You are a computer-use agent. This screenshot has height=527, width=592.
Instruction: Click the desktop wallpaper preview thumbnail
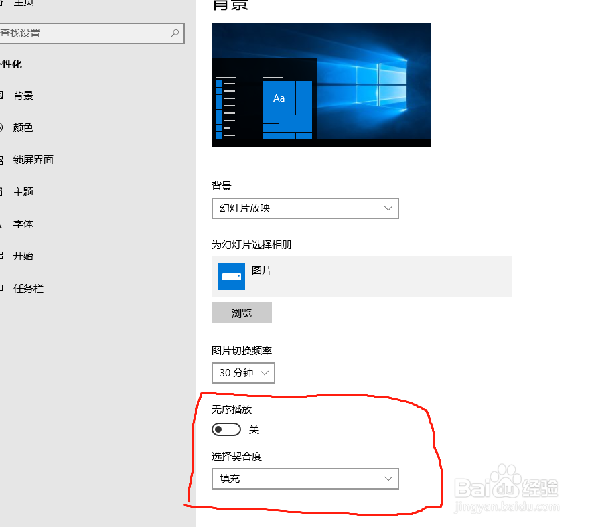tap(321, 84)
